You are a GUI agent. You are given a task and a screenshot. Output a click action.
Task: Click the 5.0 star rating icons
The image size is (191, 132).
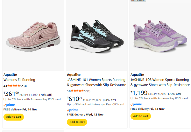(x=77, y=91)
